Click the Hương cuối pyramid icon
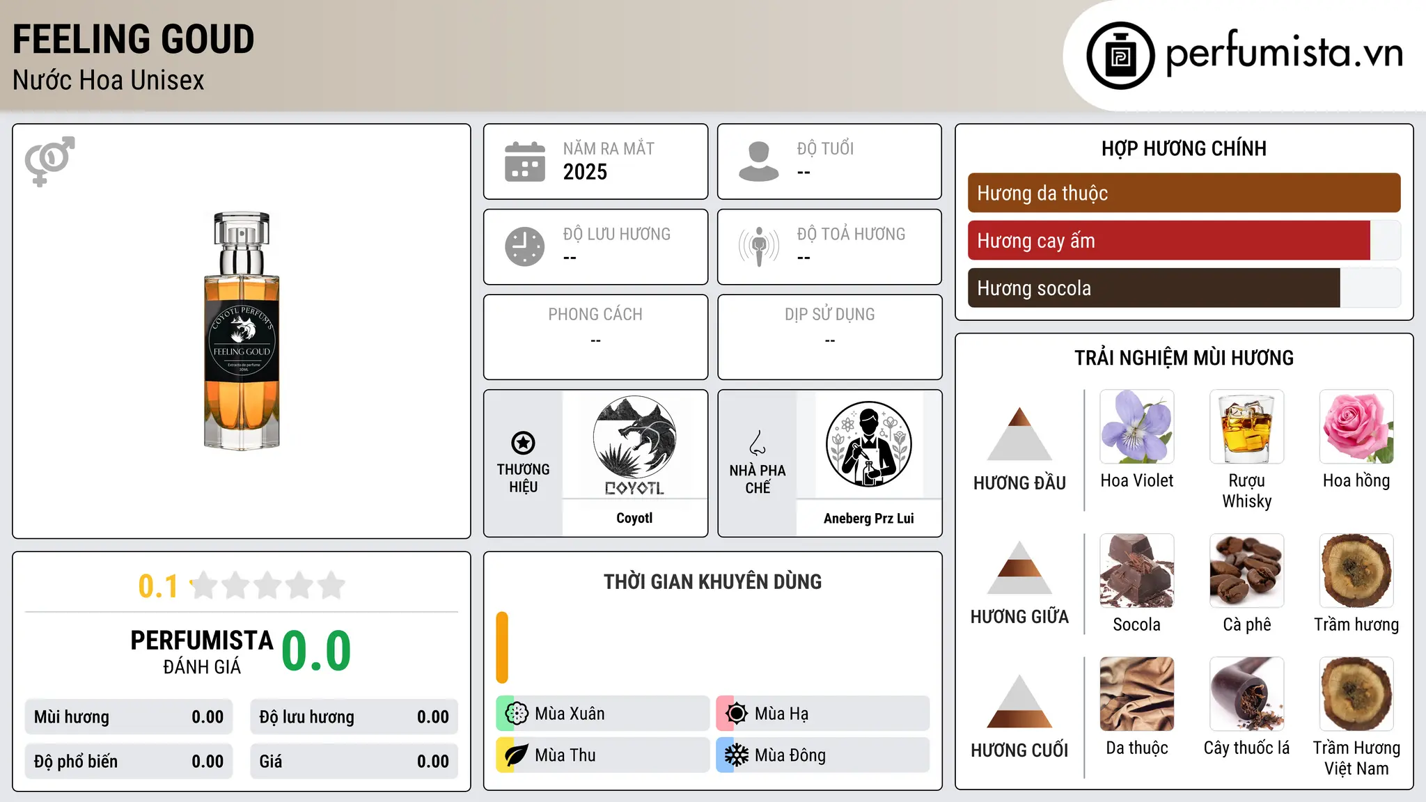 tap(1019, 701)
